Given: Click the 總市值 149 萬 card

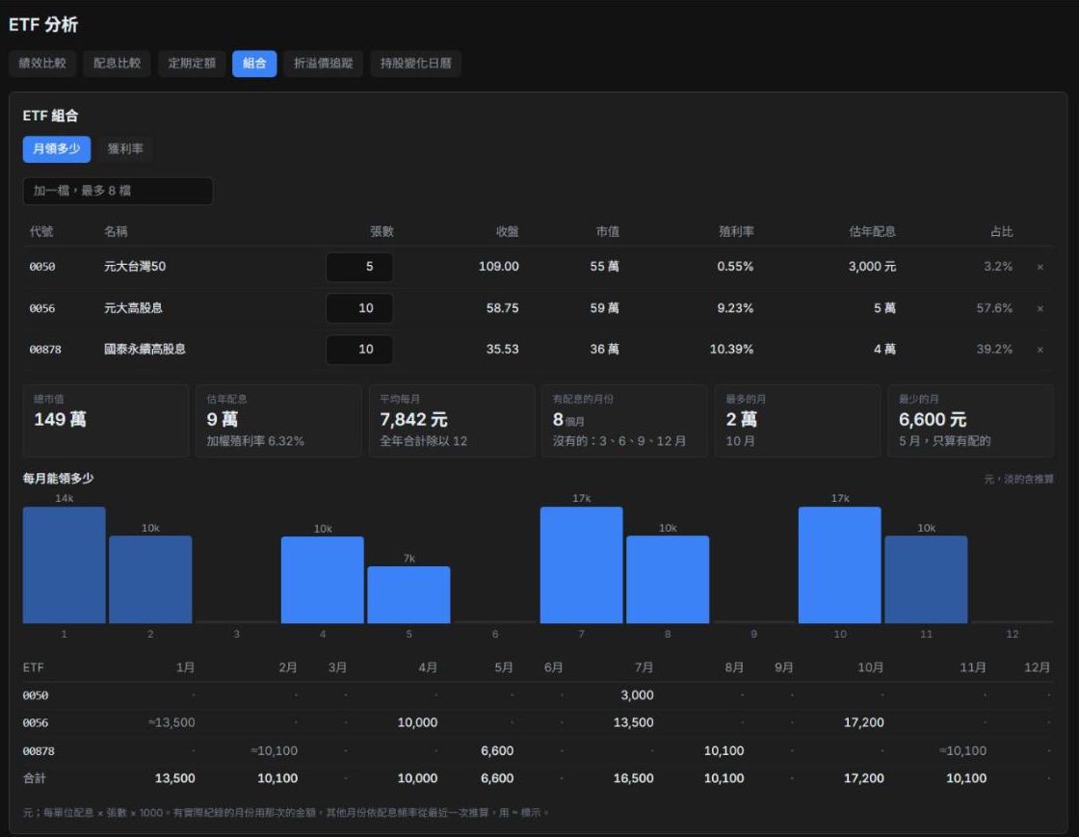Looking at the screenshot, I should [106, 421].
